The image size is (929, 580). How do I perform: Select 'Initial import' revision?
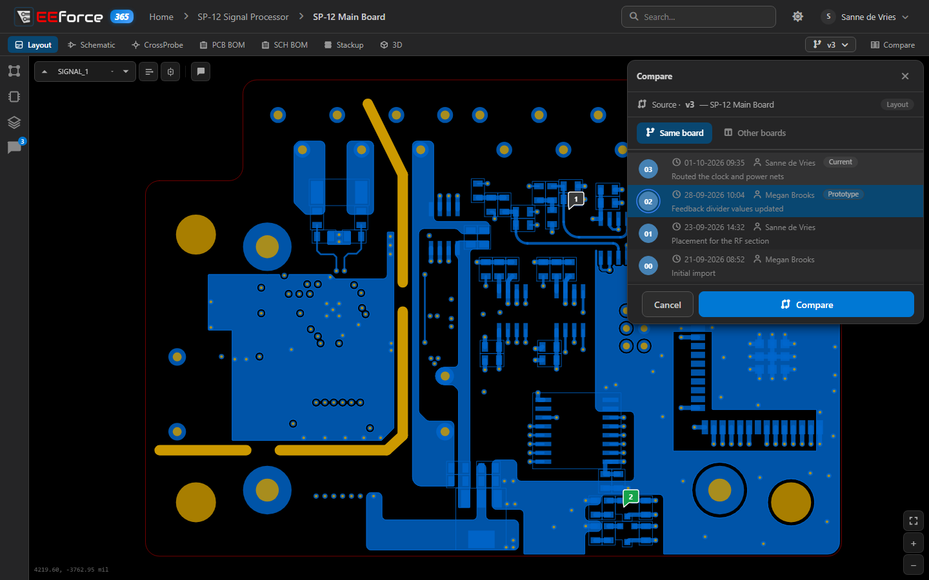point(775,266)
